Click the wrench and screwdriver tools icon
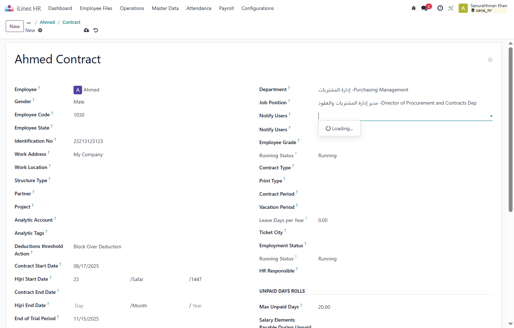This screenshot has height=328, width=514. pyautogui.click(x=451, y=8)
